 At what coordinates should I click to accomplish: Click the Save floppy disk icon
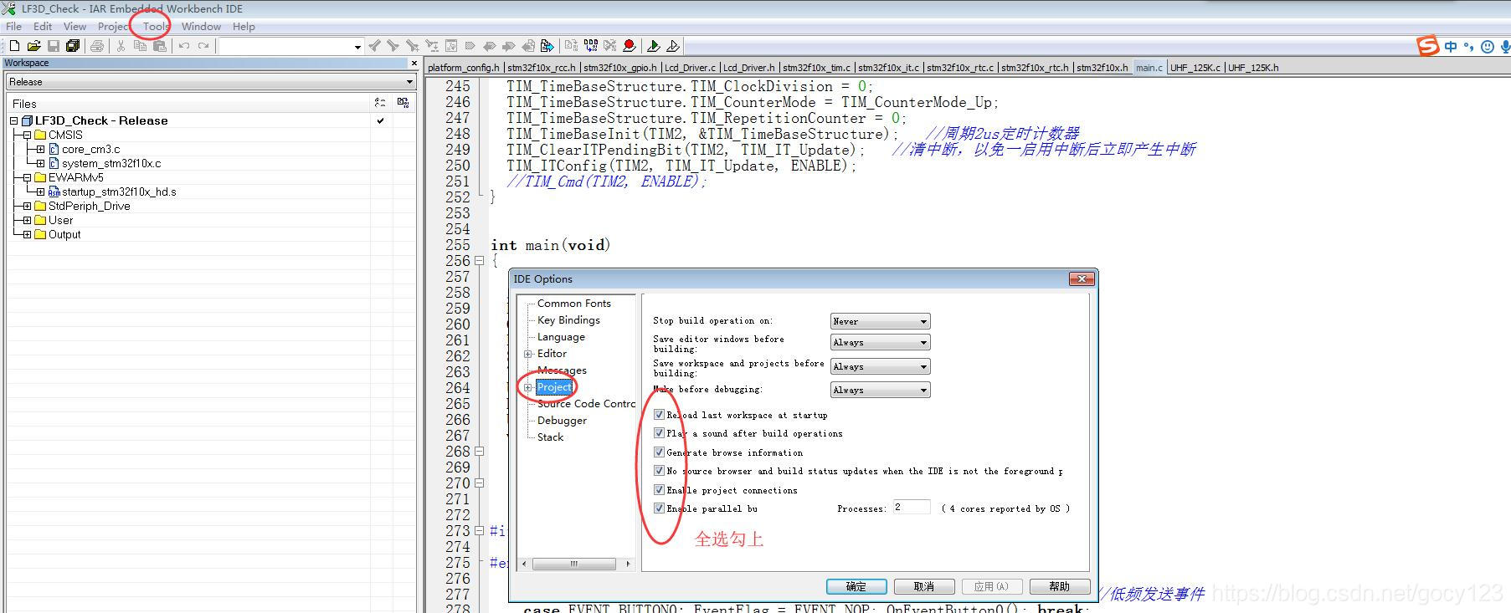tap(54, 46)
